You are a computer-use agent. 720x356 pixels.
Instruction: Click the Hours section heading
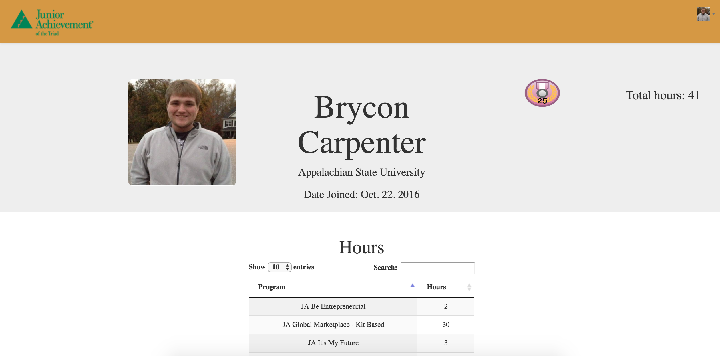[x=361, y=247]
